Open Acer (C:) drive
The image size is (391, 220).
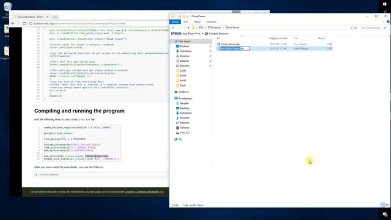click(x=185, y=133)
